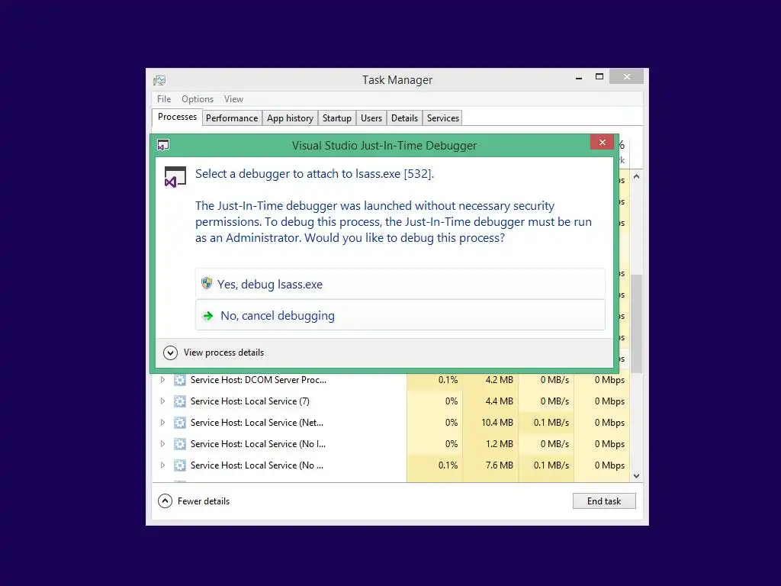
Task: Click the scrollbar up arrow in process list
Action: point(636,176)
